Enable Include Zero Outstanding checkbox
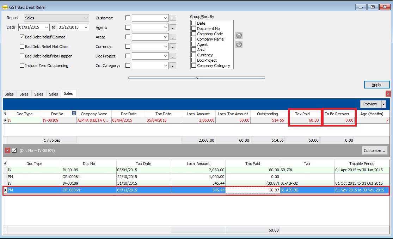 22,66
